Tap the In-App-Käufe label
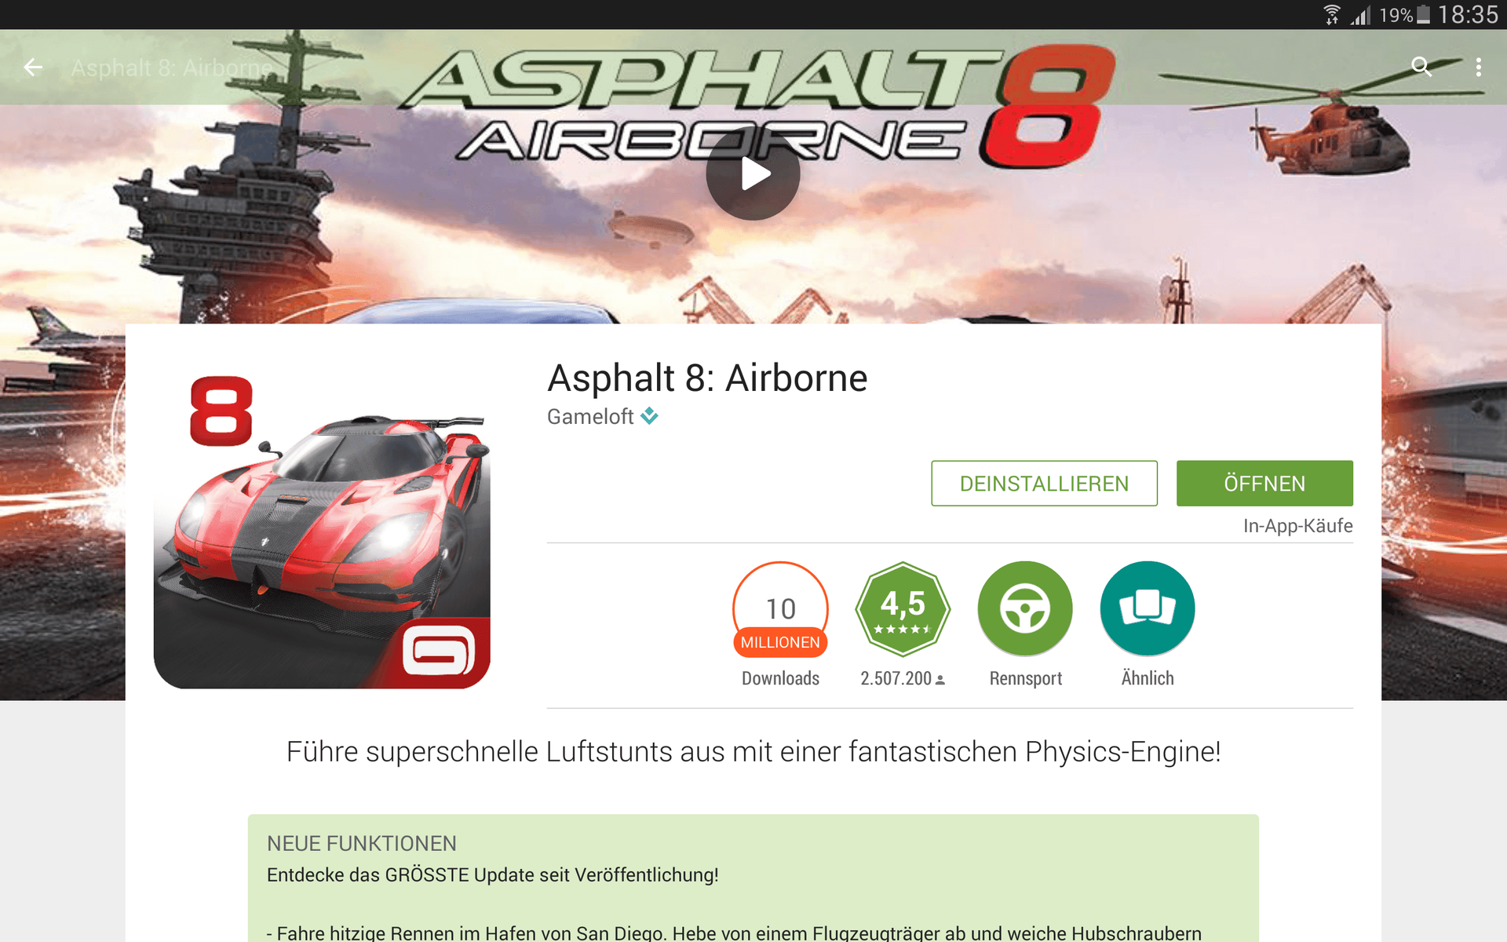1507x942 pixels. tap(1297, 526)
